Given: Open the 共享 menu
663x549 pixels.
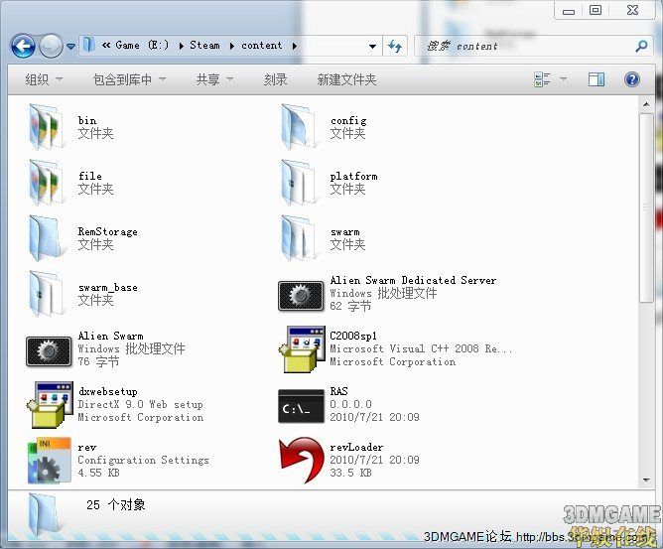Looking at the screenshot, I should point(214,79).
